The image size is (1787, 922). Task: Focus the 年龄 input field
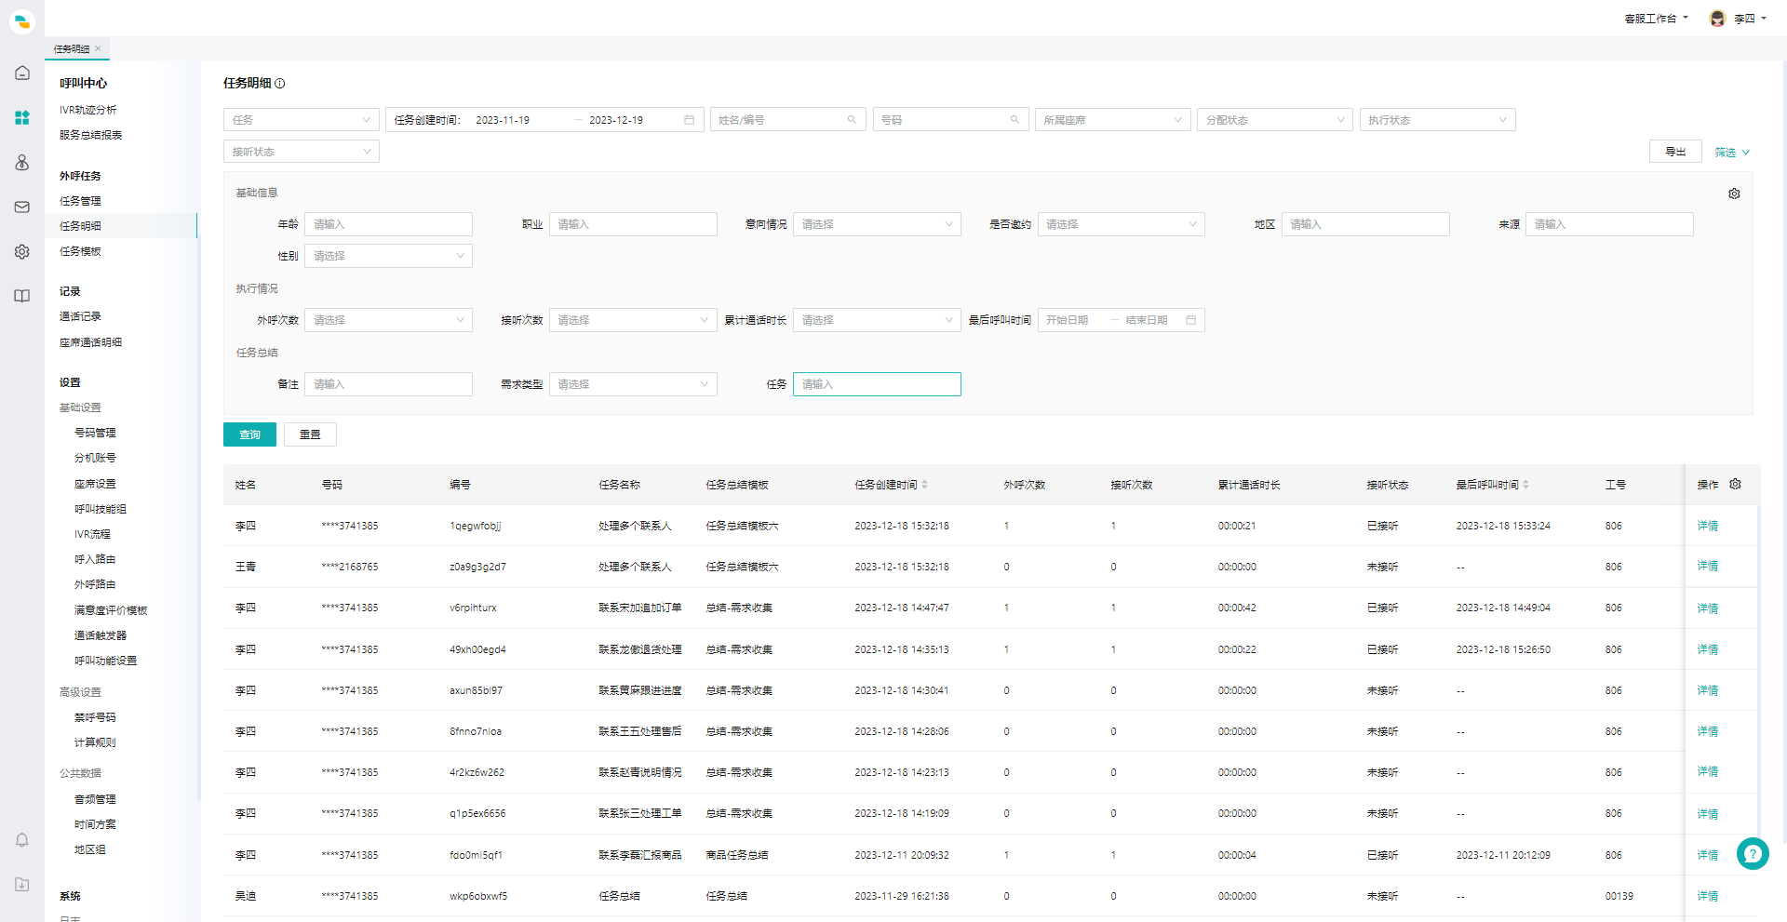tap(389, 224)
